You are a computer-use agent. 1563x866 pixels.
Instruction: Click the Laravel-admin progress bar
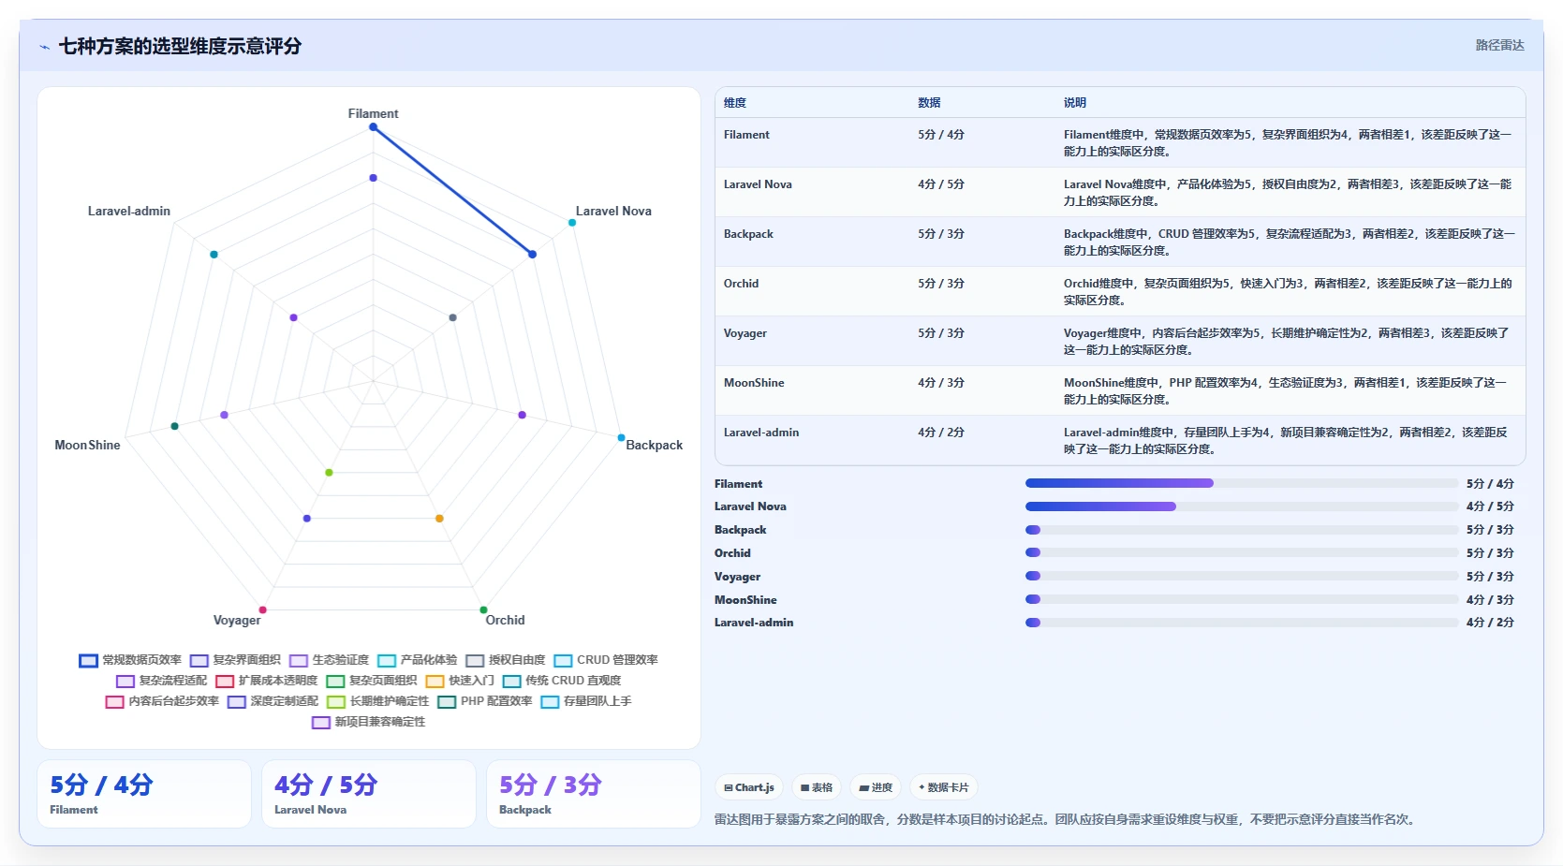point(1241,623)
